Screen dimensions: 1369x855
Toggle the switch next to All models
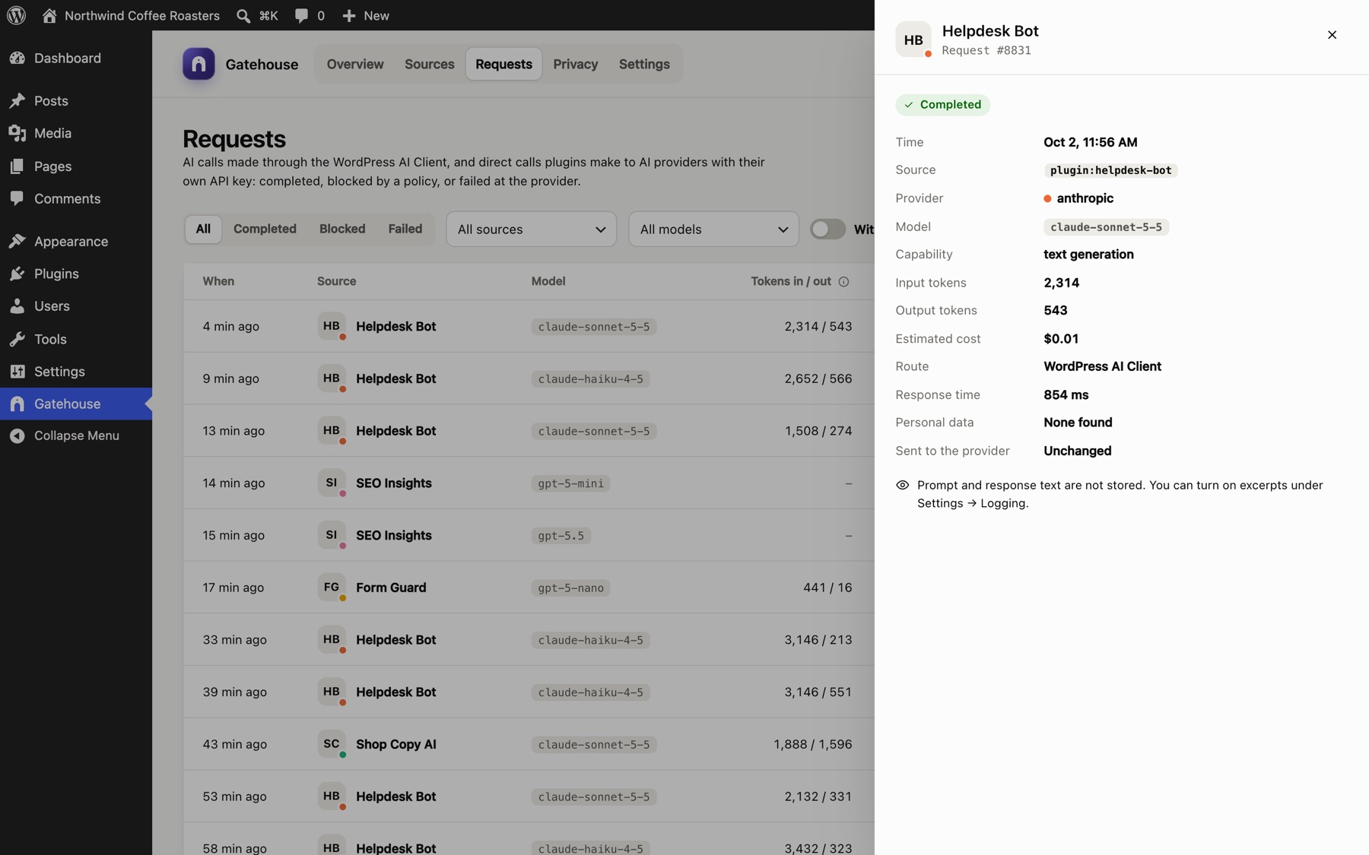tap(827, 229)
